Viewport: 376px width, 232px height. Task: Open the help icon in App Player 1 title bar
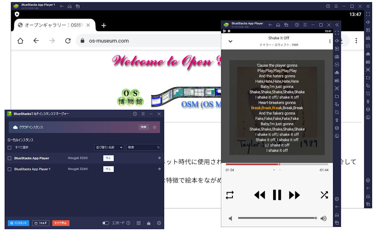pyautogui.click(x=328, y=6)
